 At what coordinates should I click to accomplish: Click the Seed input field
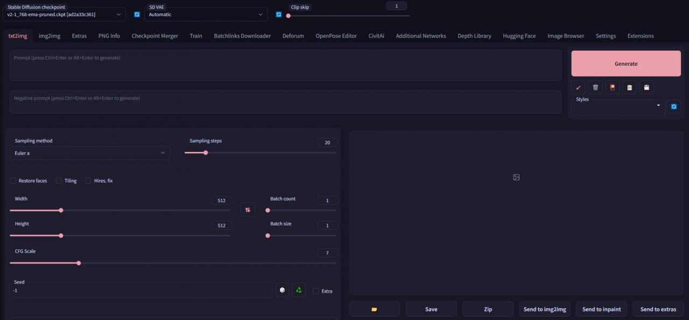[x=141, y=290]
